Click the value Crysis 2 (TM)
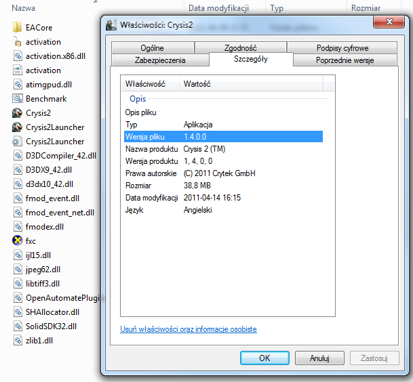 click(204, 149)
